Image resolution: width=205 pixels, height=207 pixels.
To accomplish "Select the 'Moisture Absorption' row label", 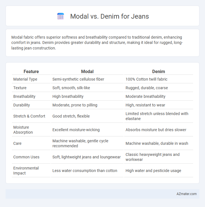I will 23,130.
